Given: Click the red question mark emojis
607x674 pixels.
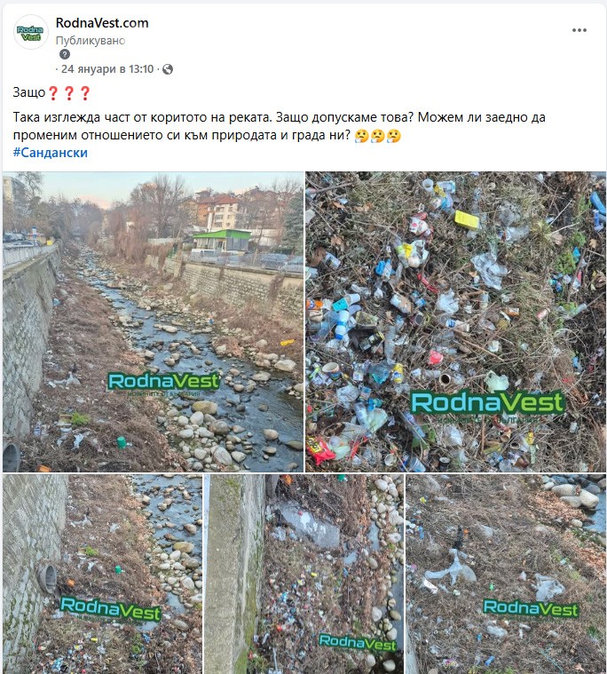Looking at the screenshot, I should tap(68, 93).
